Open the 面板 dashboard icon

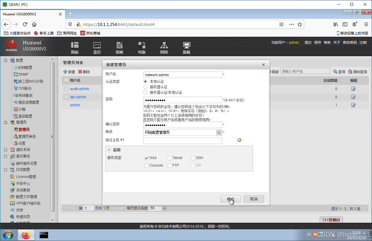(x=75, y=48)
